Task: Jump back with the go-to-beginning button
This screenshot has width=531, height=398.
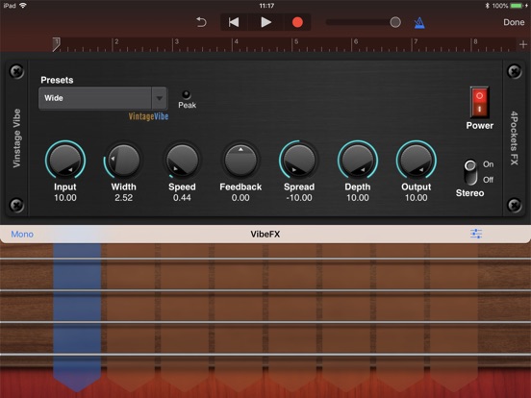Action: [234, 22]
